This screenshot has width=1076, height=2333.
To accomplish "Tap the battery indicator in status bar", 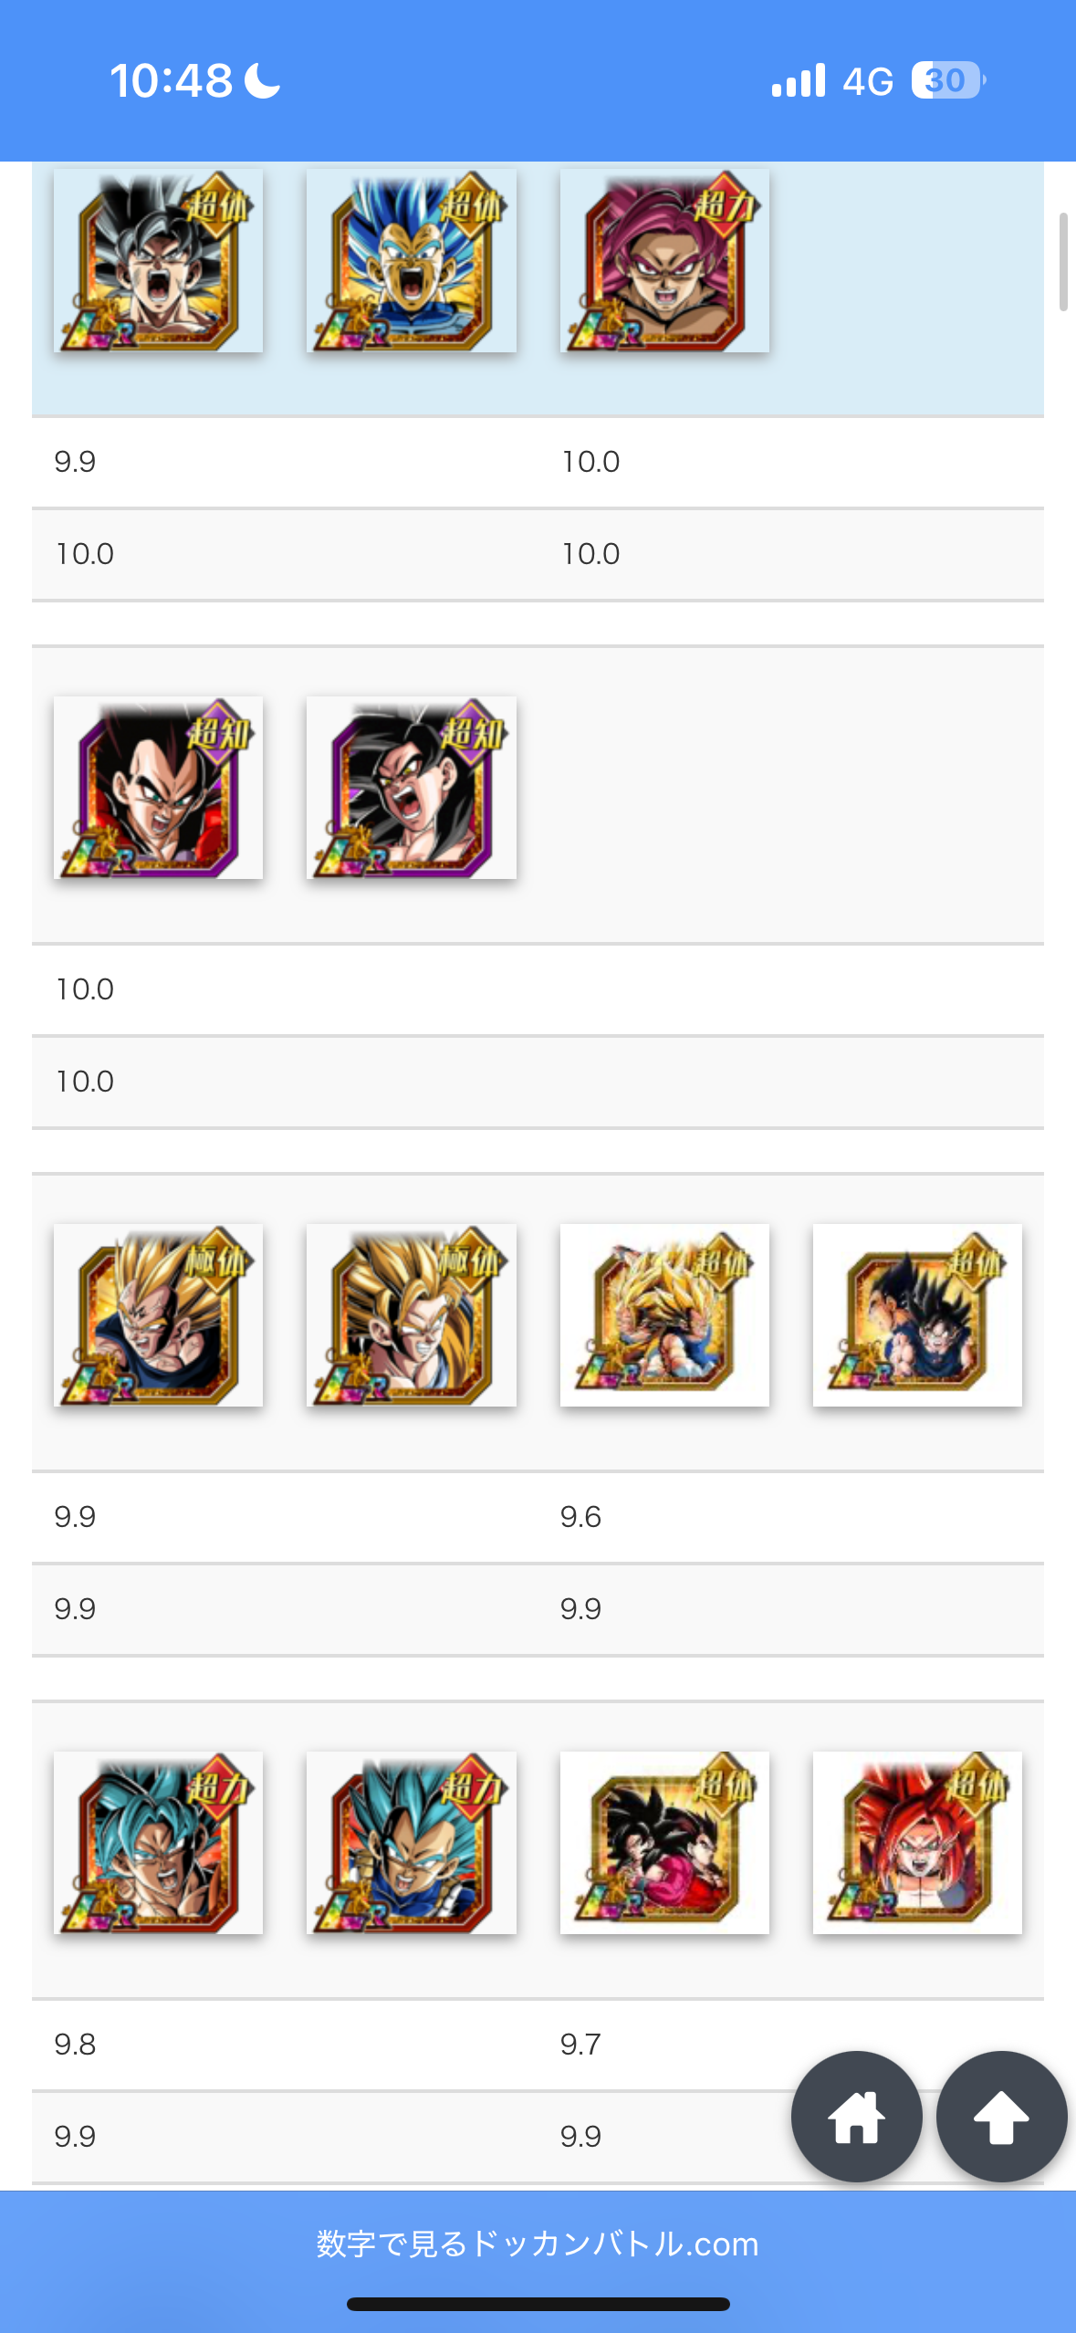I will click(948, 80).
